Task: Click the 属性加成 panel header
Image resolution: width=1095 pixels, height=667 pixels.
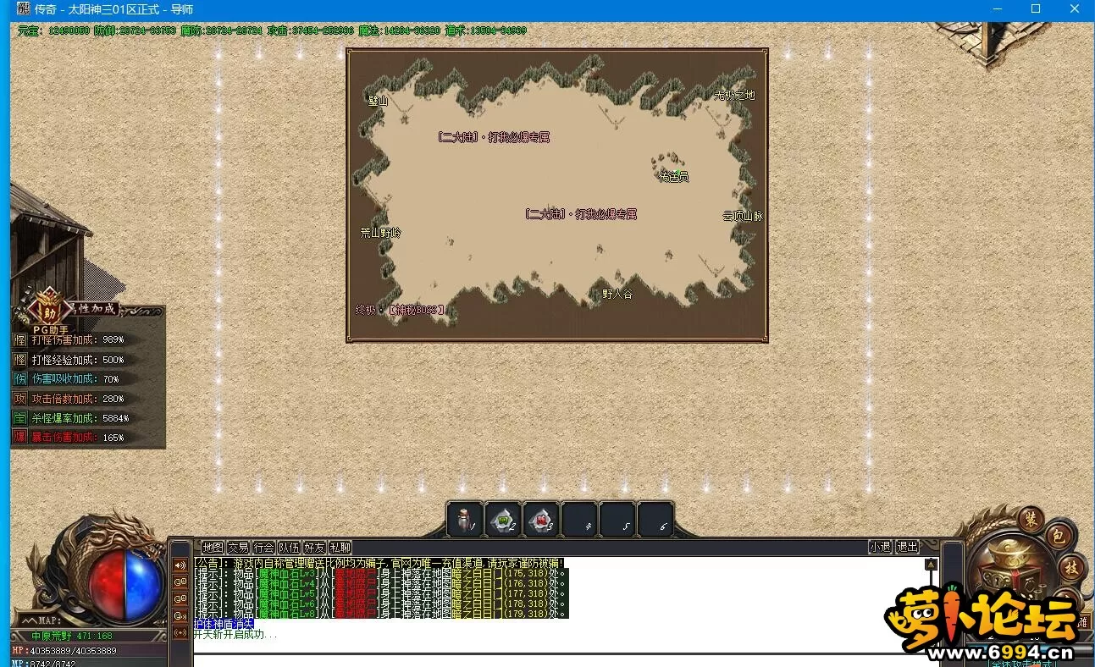Action: 91,309
